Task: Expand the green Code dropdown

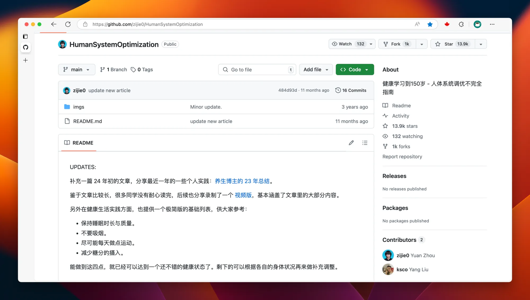Action: point(355,70)
